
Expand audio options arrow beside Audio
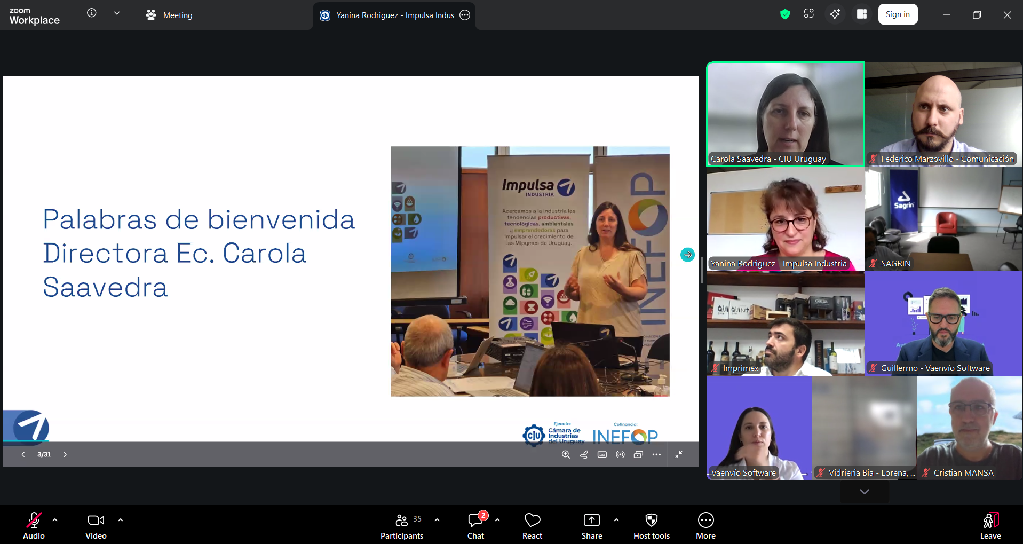tap(55, 520)
